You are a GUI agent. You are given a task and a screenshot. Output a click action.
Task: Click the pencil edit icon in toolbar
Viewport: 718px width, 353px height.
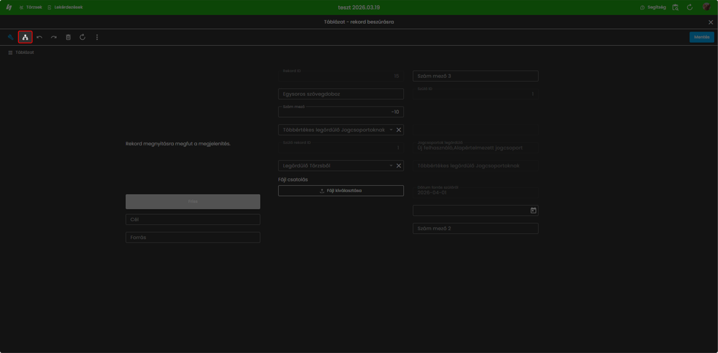(11, 37)
